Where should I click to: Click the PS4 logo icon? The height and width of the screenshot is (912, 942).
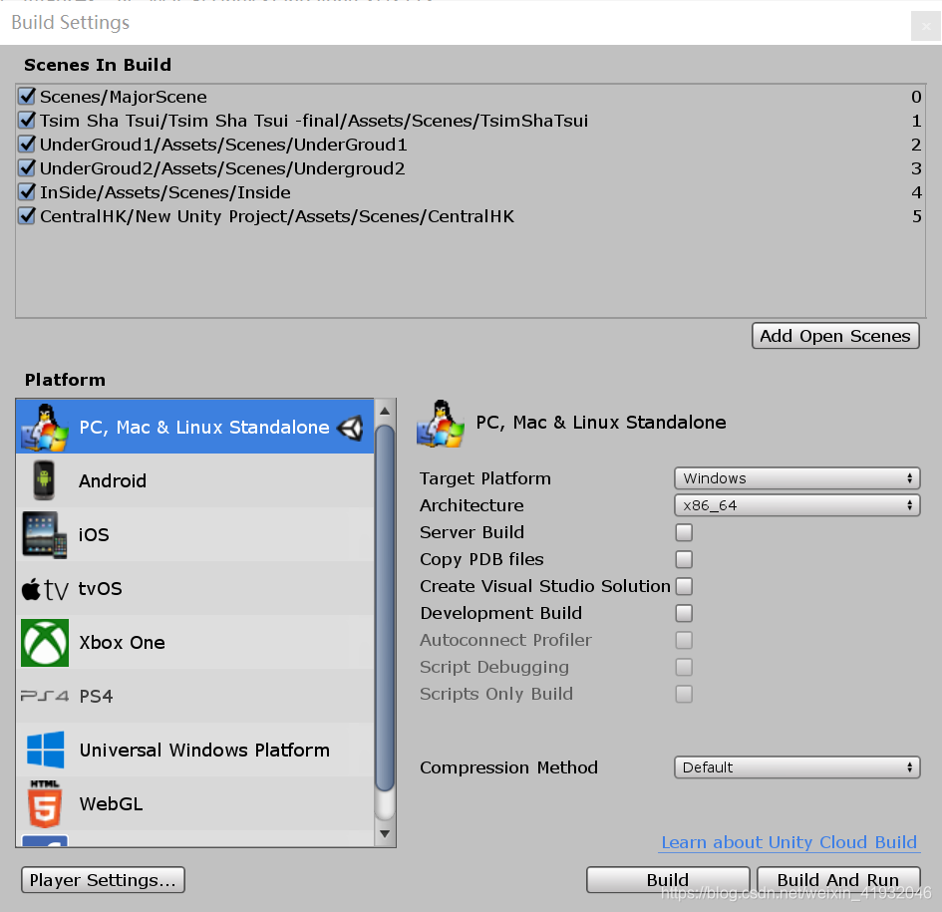[x=45, y=697]
